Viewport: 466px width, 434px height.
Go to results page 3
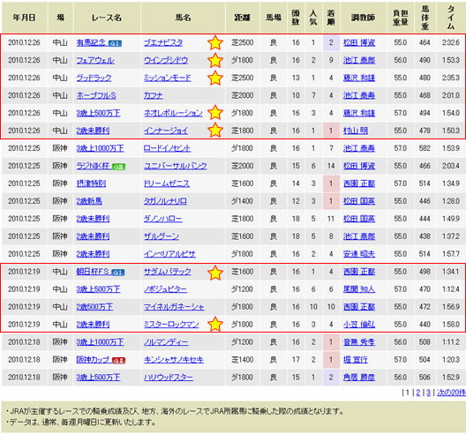[428, 393]
